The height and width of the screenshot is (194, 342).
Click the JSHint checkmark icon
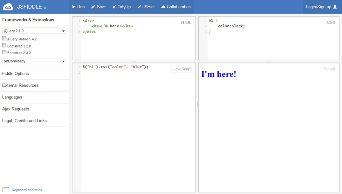(139, 7)
